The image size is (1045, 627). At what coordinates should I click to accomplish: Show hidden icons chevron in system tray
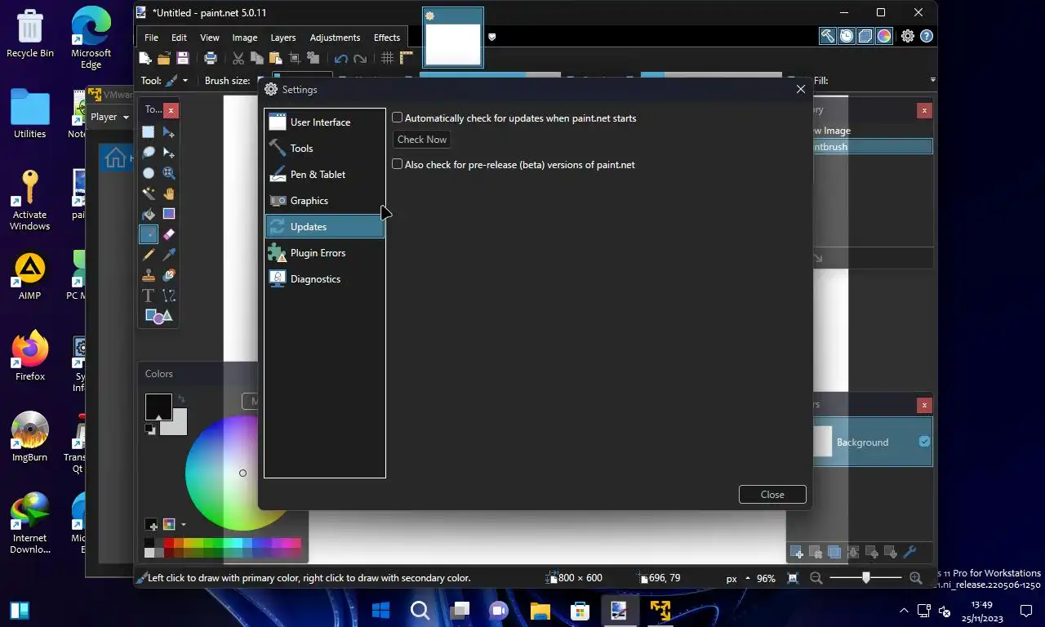(x=904, y=610)
